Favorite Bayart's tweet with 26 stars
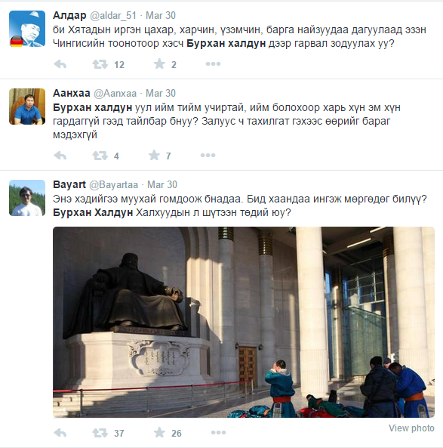The image size is (443, 448). tap(159, 433)
